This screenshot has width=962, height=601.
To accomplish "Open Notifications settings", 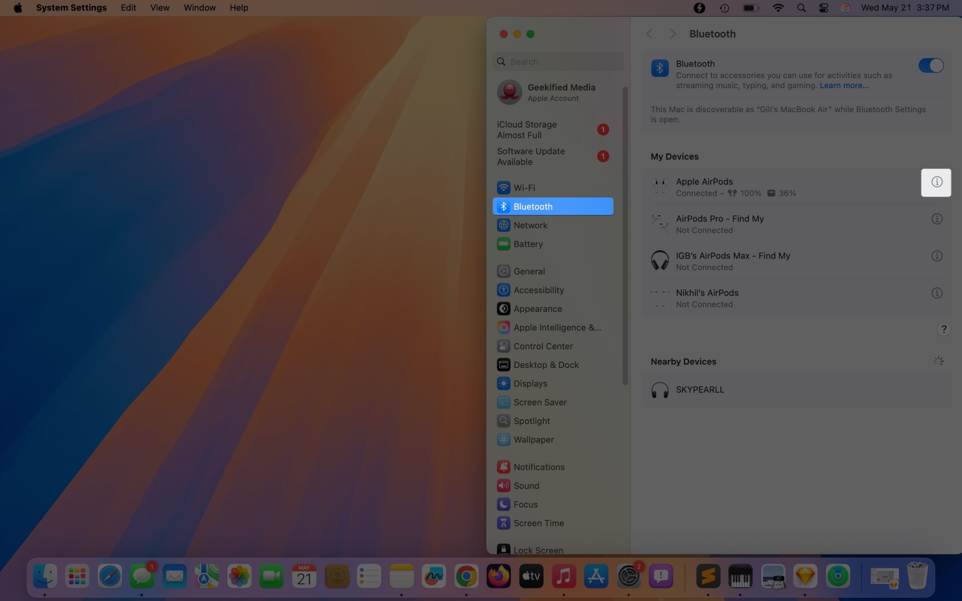I will (x=538, y=467).
